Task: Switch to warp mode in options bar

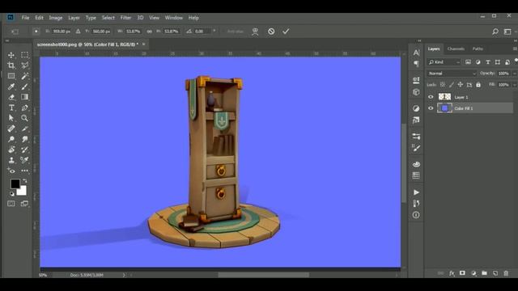Action: click(x=255, y=32)
